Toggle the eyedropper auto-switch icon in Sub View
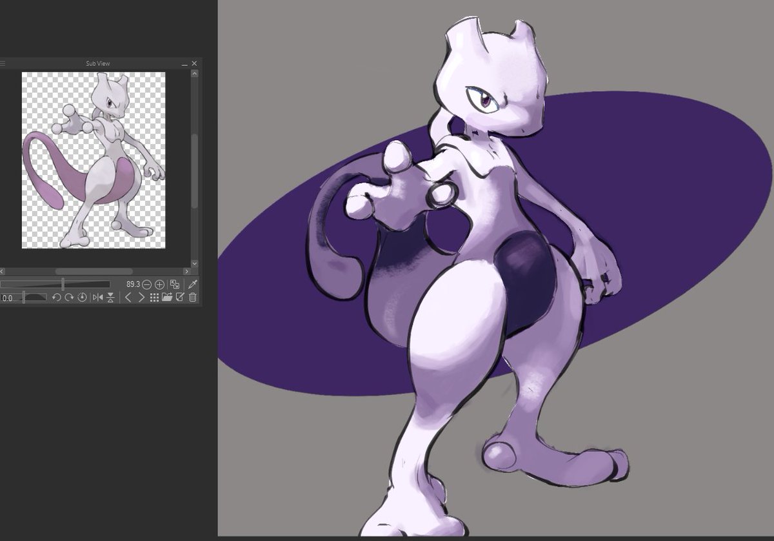This screenshot has height=541, width=774. (x=193, y=285)
